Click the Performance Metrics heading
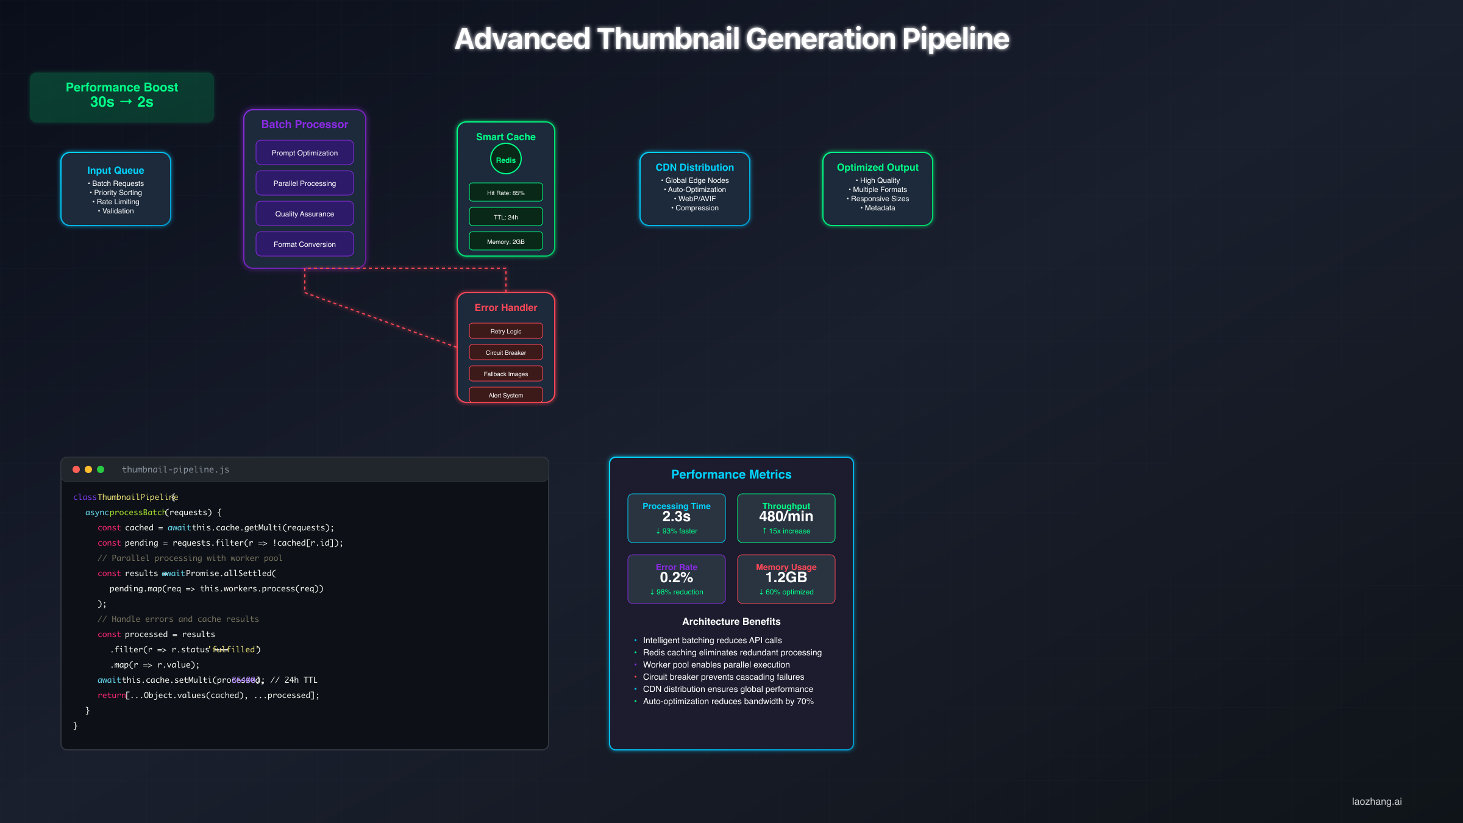Screen dimensions: 1463x823 pyautogui.click(x=731, y=475)
